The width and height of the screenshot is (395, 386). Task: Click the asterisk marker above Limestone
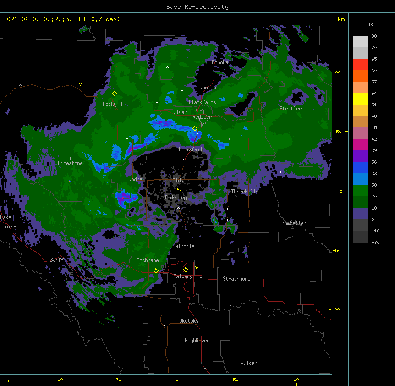[70, 159]
